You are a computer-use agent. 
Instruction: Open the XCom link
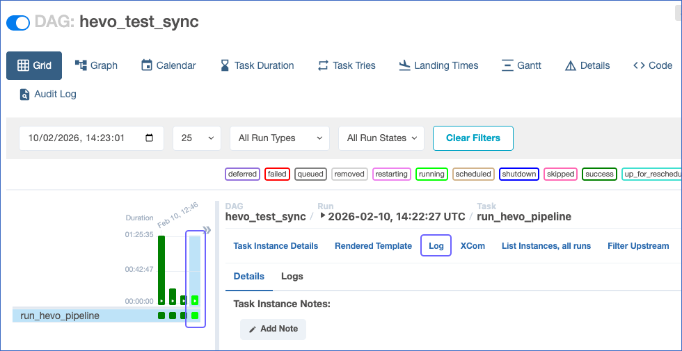[x=473, y=246]
